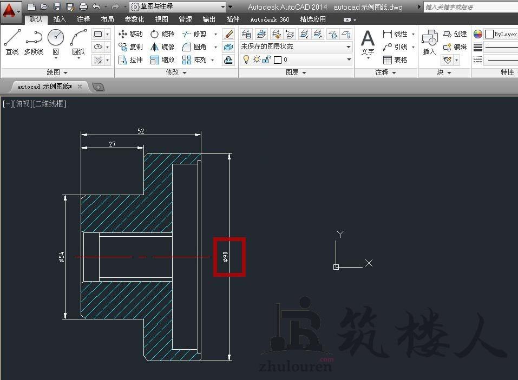518x380 pixels.
Task: Create a new drawing from the quick access toolbar
Action: [31, 6]
